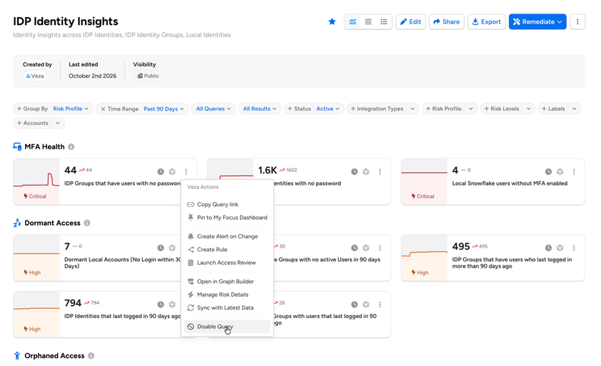The width and height of the screenshot is (601, 366).
Task: Open three-dot menu on no active Users card
Action: (x=380, y=248)
